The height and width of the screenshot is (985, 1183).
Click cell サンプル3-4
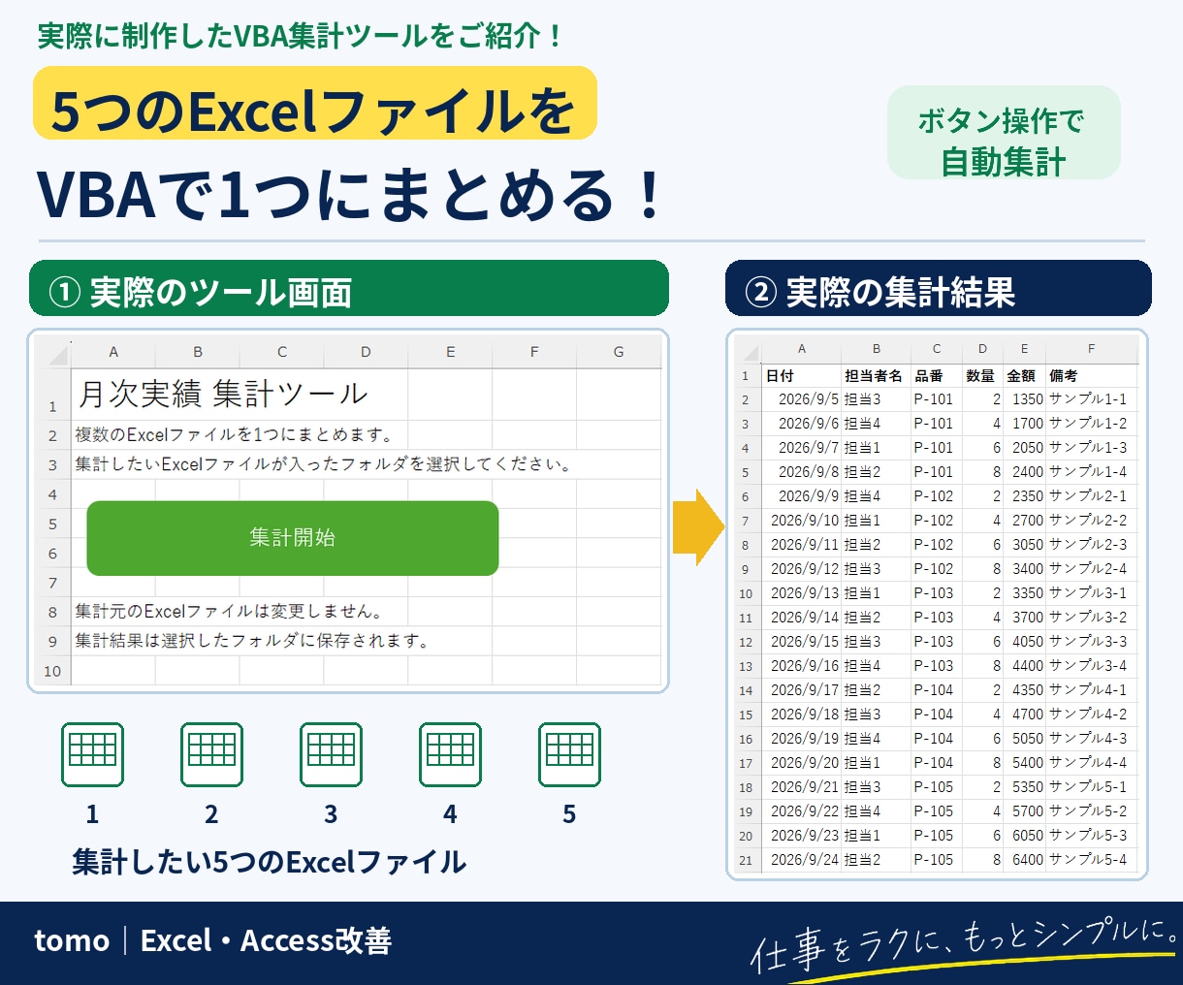1091,666
